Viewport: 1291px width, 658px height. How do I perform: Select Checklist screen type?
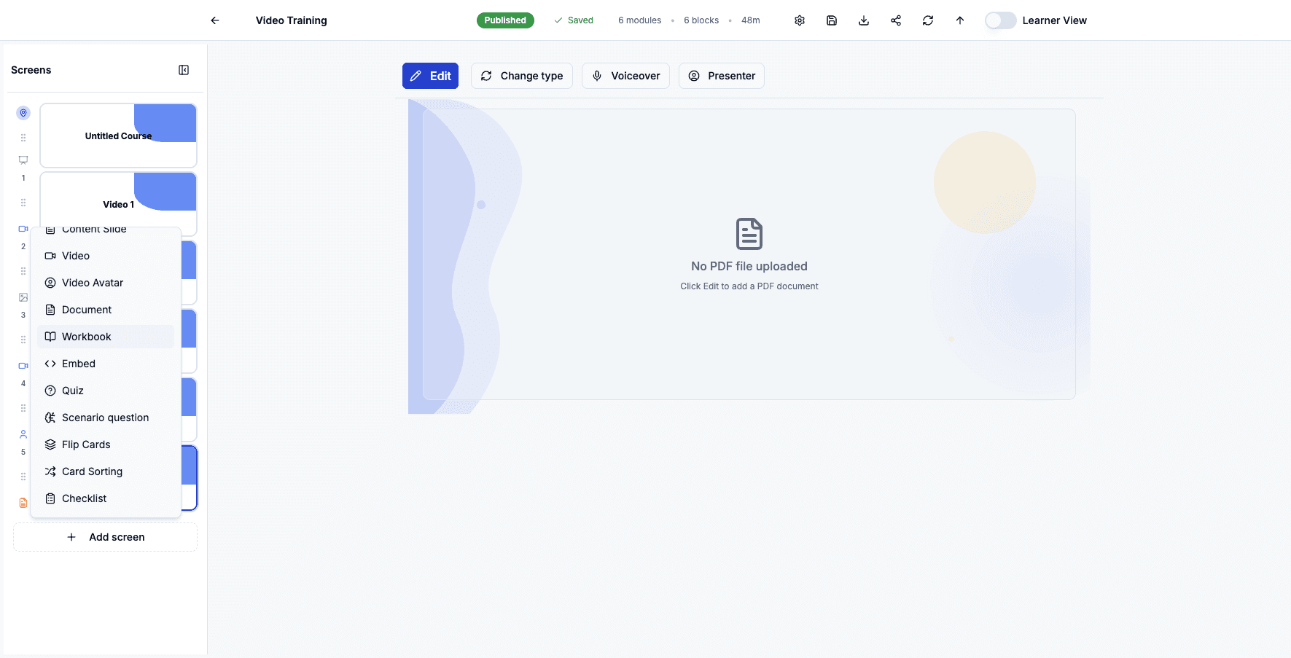pyautogui.click(x=106, y=498)
